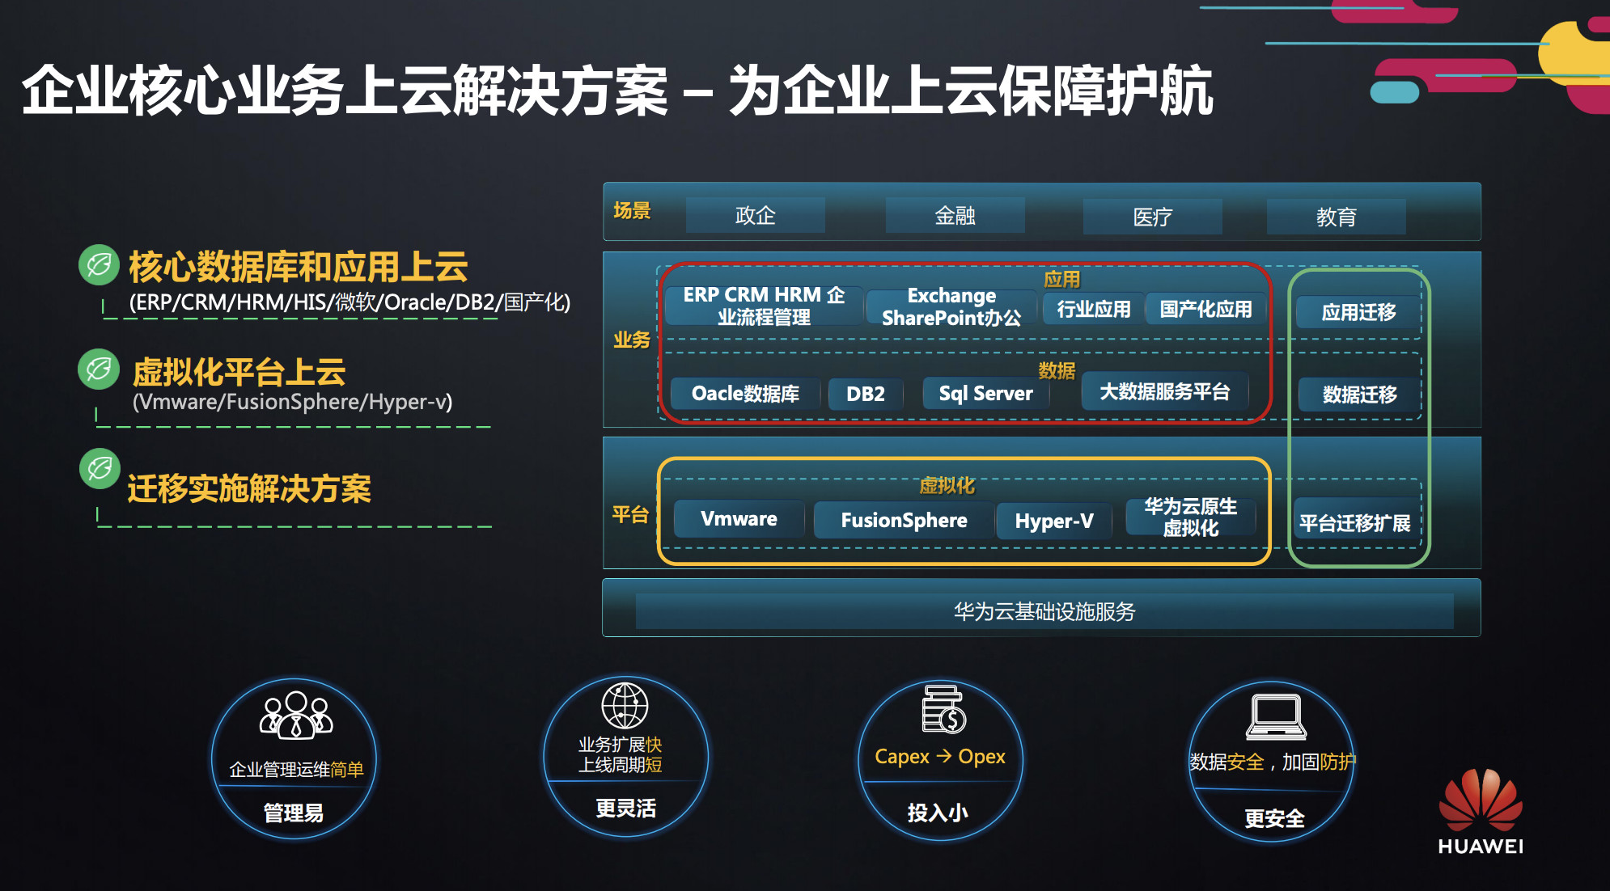
Task: Click the Exchange SharePoint办公 box
Action: 951,307
